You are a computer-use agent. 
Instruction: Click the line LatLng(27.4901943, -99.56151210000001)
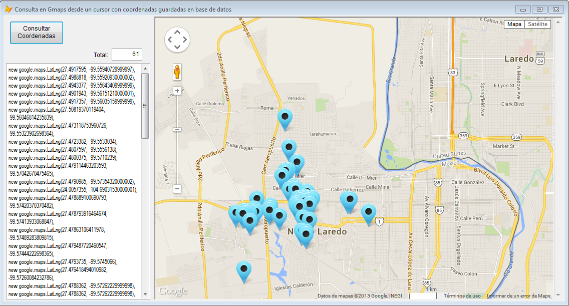click(72, 94)
